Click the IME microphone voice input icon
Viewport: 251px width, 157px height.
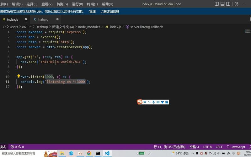[153, 102]
